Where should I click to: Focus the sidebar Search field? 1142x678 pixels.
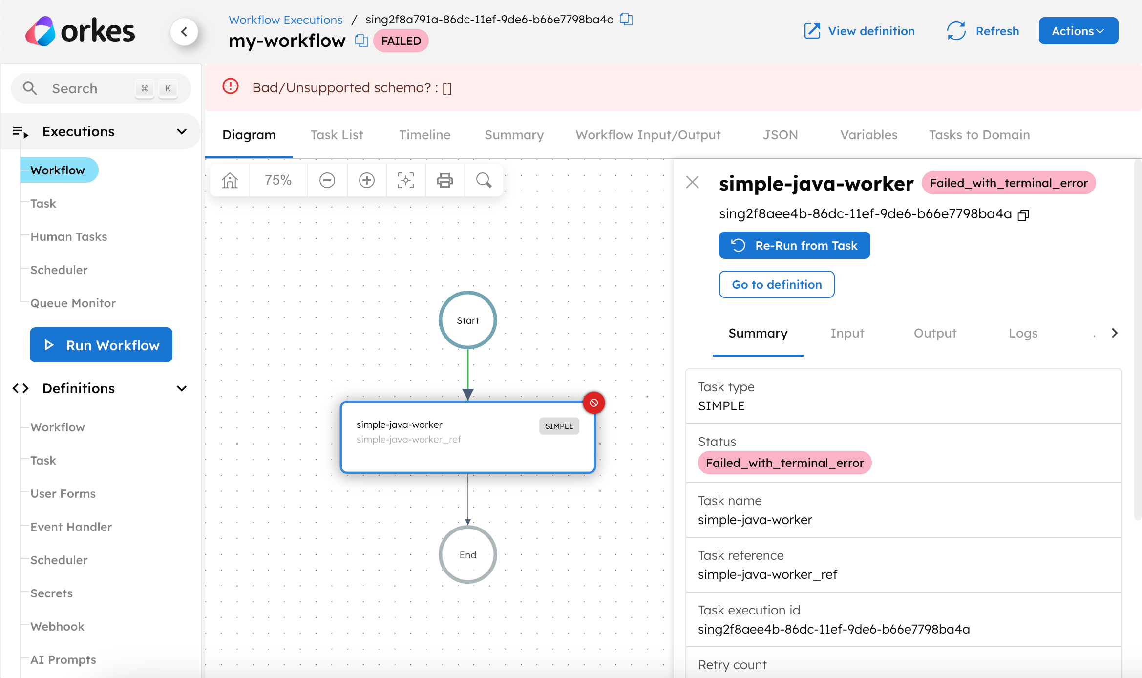(x=101, y=88)
